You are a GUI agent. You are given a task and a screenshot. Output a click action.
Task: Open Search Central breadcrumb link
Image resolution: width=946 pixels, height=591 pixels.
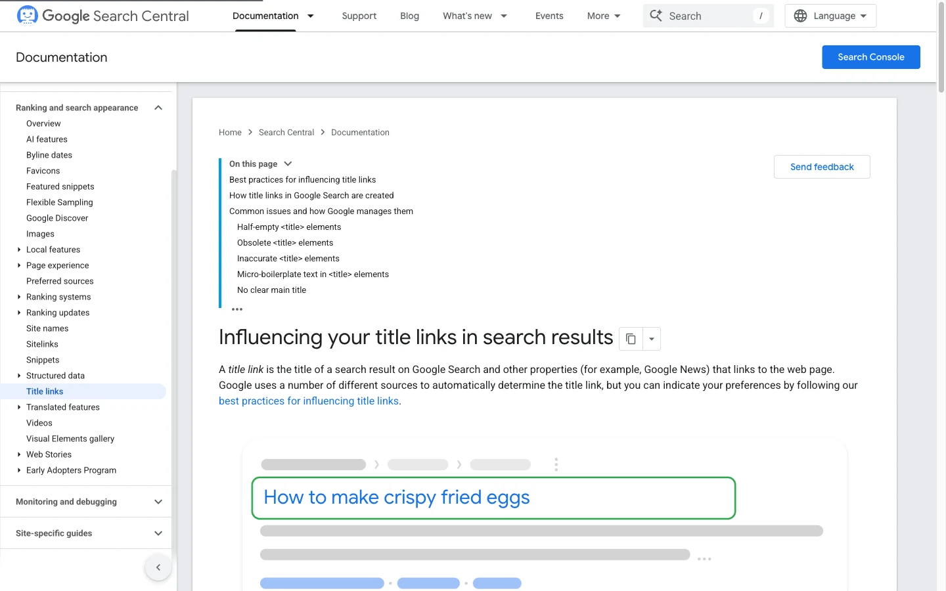coord(286,133)
